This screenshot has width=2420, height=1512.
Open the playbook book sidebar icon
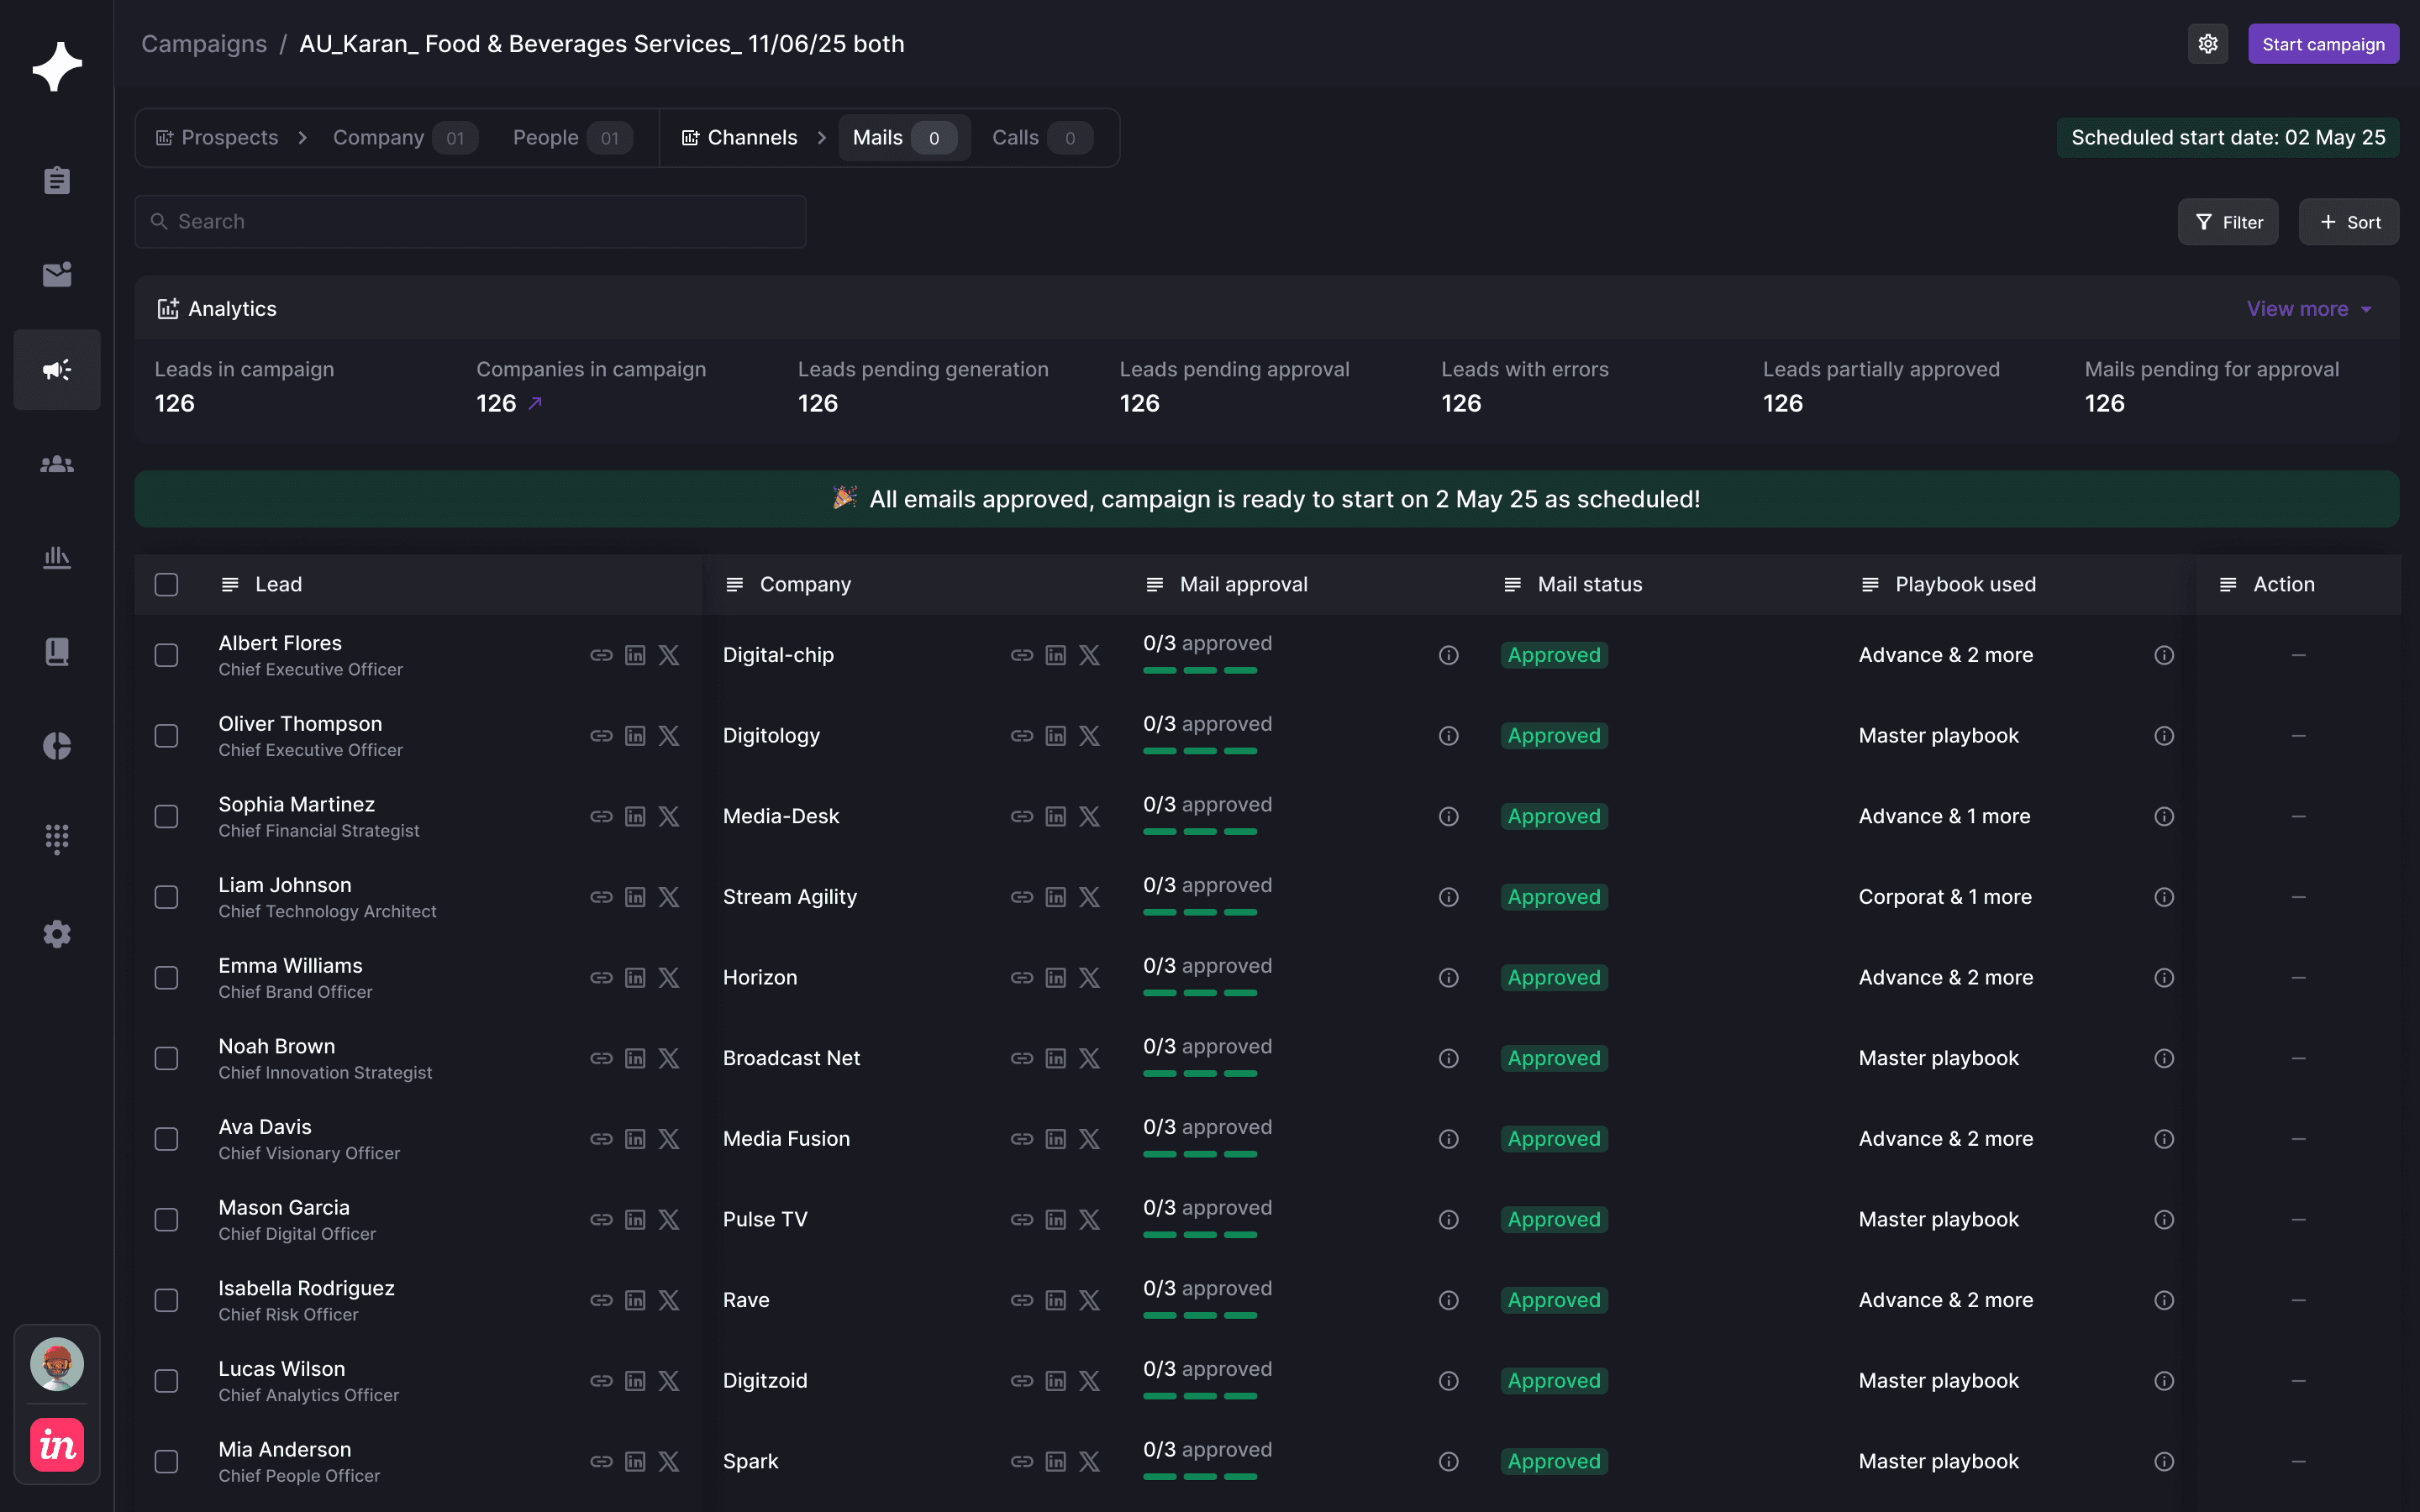pyautogui.click(x=57, y=652)
